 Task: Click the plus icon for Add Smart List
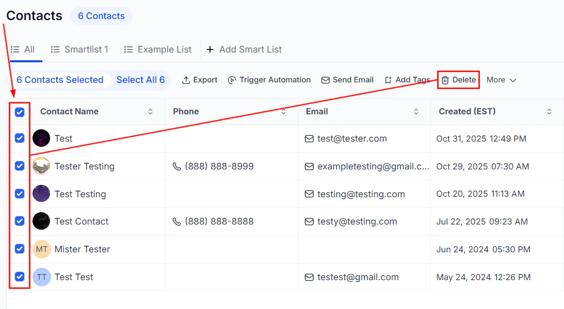[x=210, y=49]
